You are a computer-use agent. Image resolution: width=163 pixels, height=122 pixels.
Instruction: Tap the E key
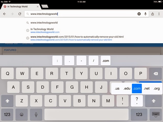click(37, 73)
